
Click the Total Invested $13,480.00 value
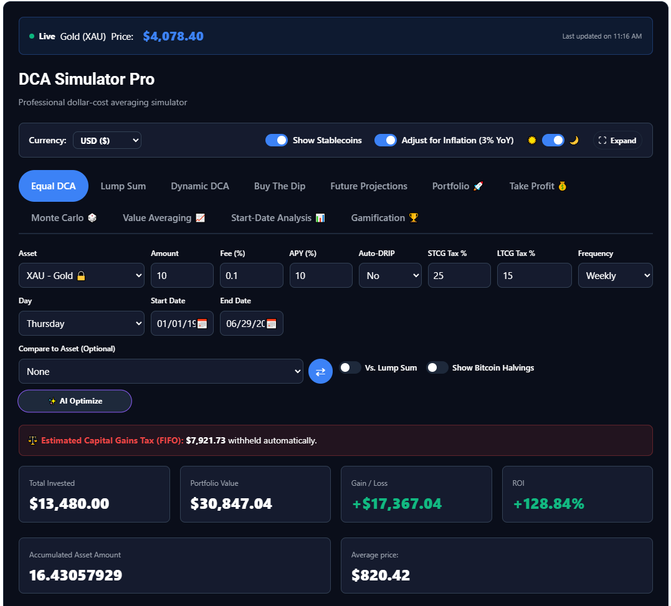coord(69,503)
